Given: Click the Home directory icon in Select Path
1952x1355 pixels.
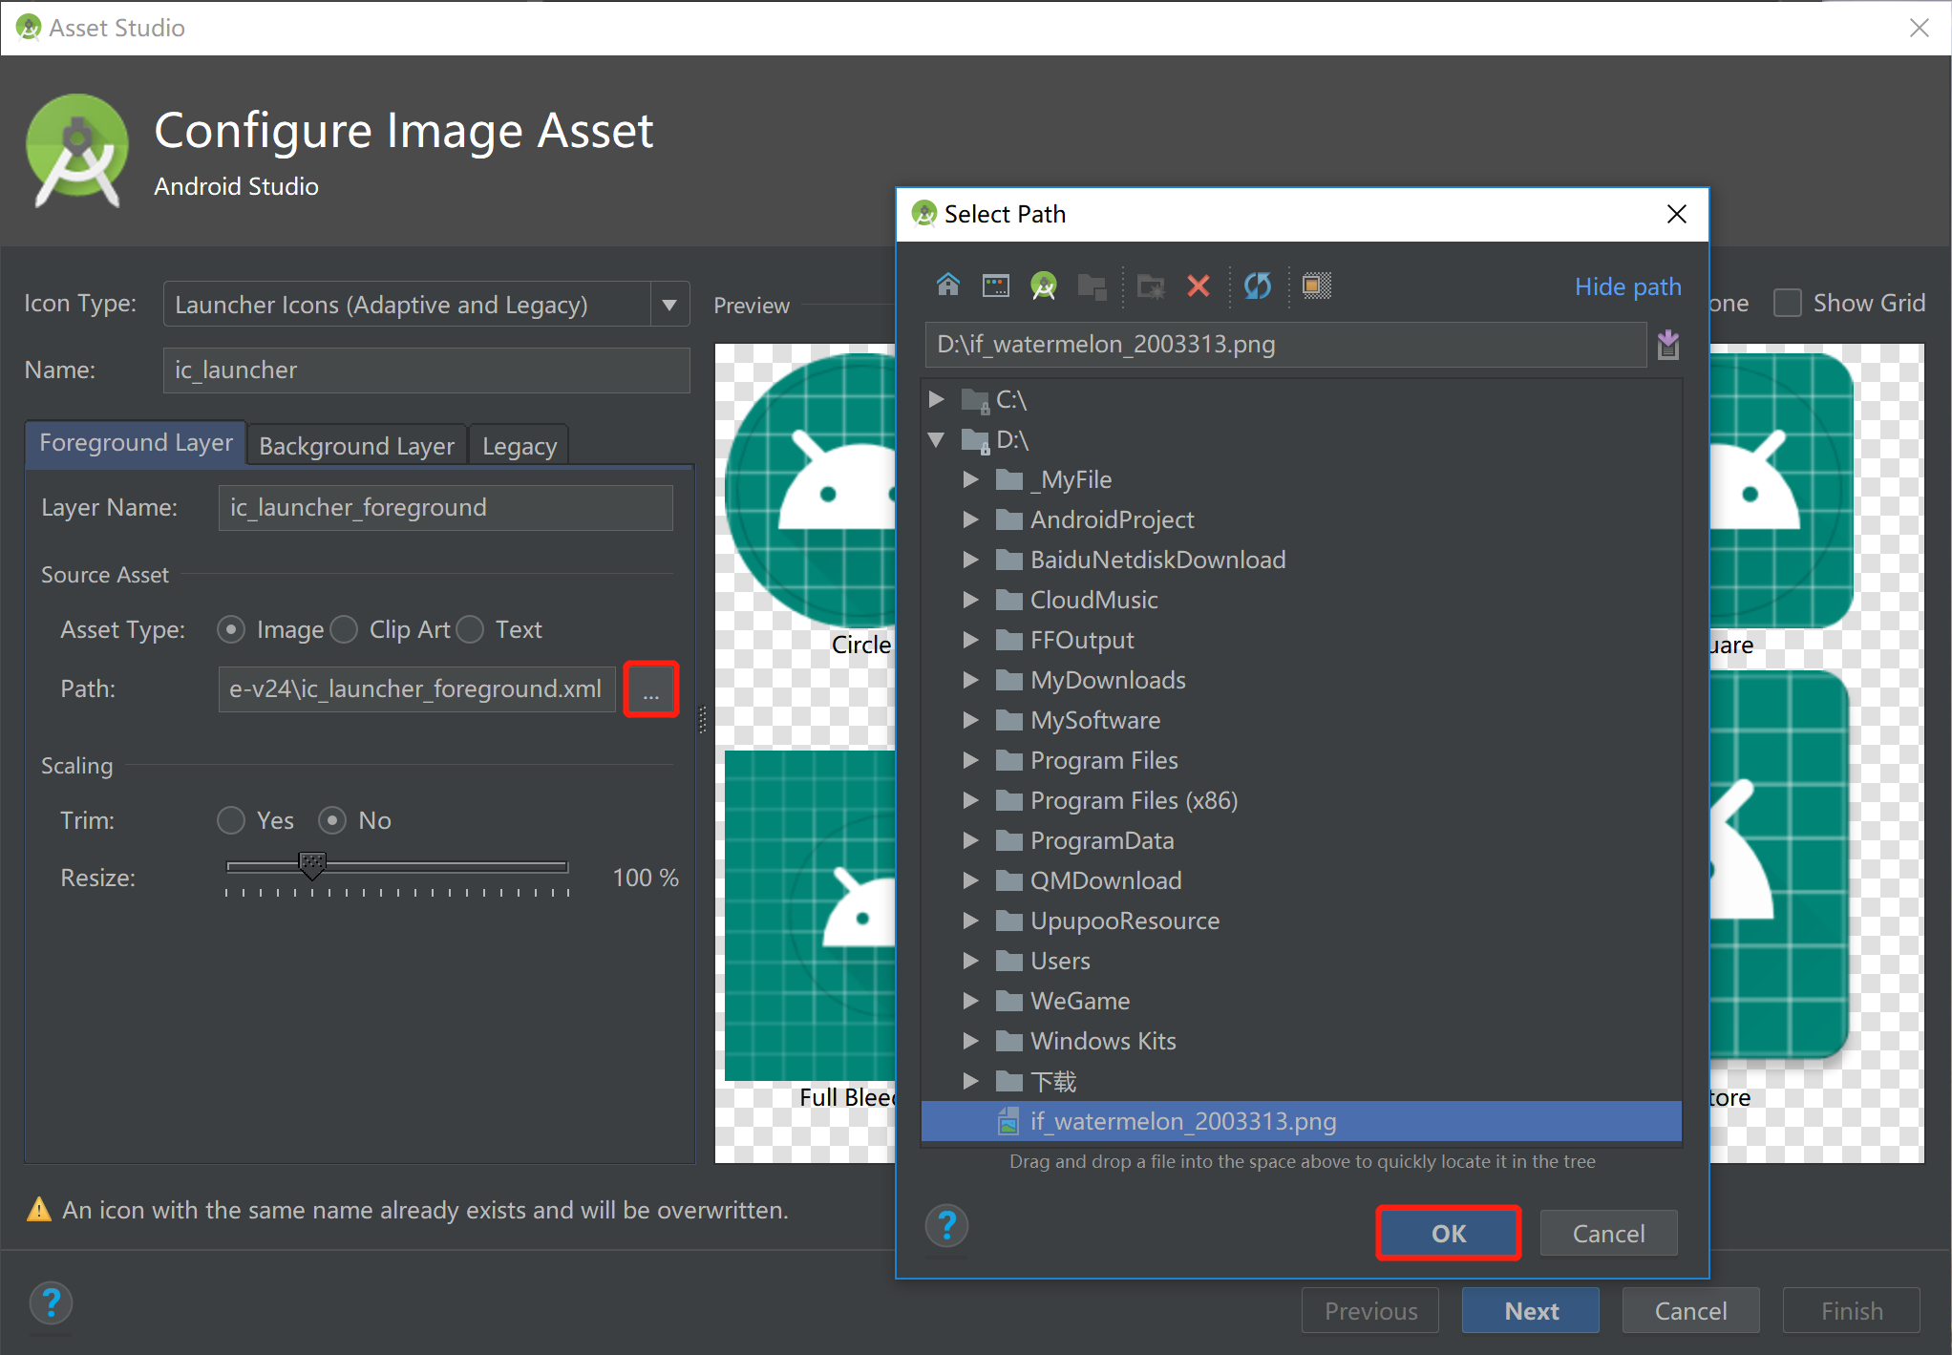Looking at the screenshot, I should point(947,285).
